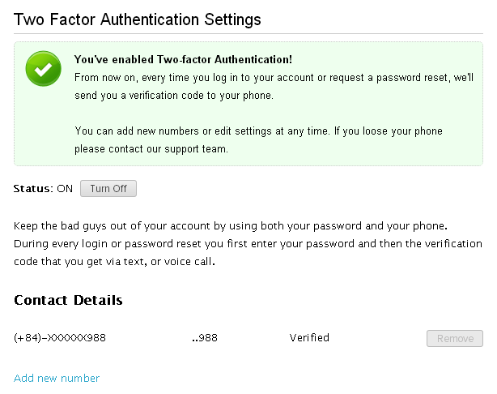Click the Verified status text

coord(309,337)
